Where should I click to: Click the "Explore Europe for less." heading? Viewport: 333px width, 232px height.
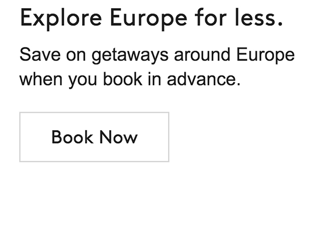point(151,19)
